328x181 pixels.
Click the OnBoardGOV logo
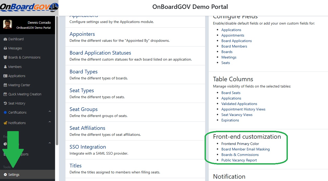tap(29, 7)
